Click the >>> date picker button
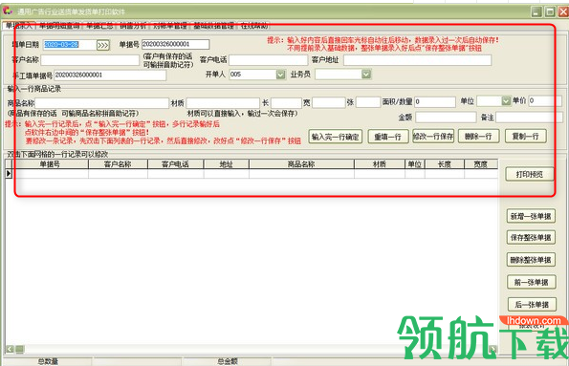This screenshot has width=569, height=366. tap(103, 45)
